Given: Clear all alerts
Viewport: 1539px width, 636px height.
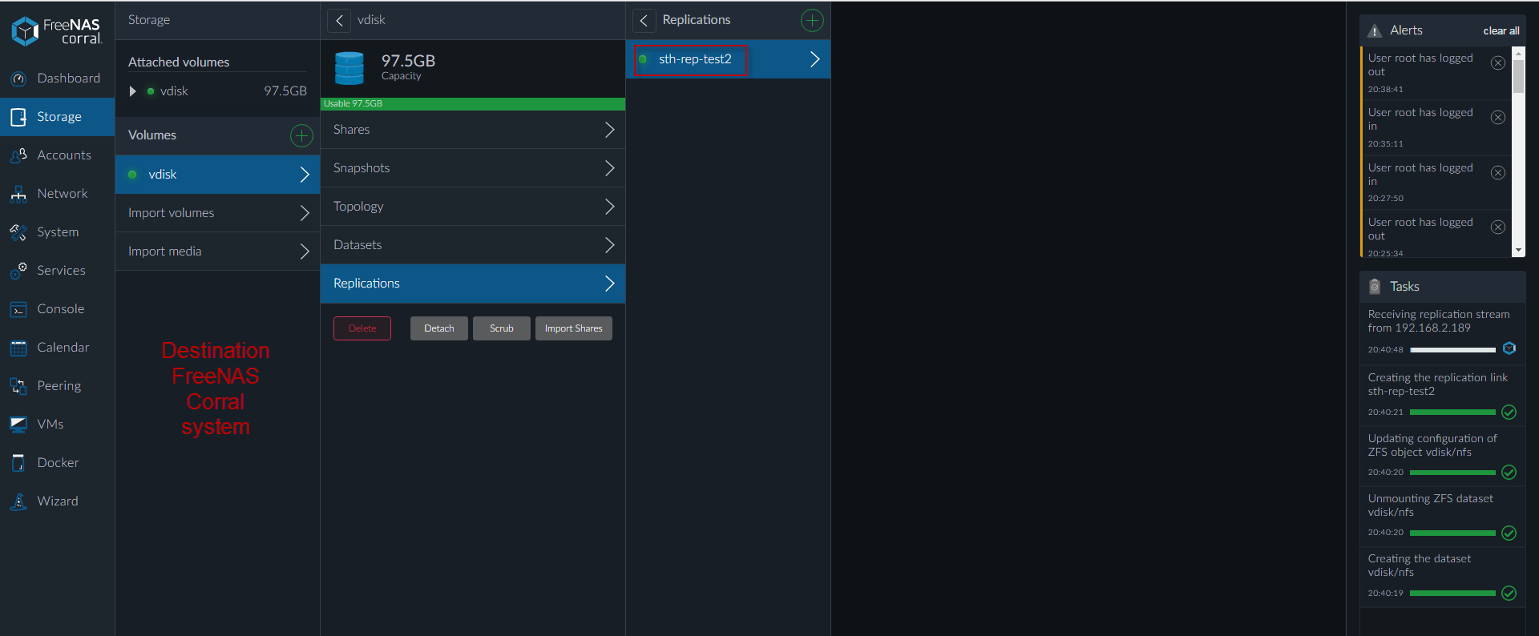Looking at the screenshot, I should [x=1501, y=31].
